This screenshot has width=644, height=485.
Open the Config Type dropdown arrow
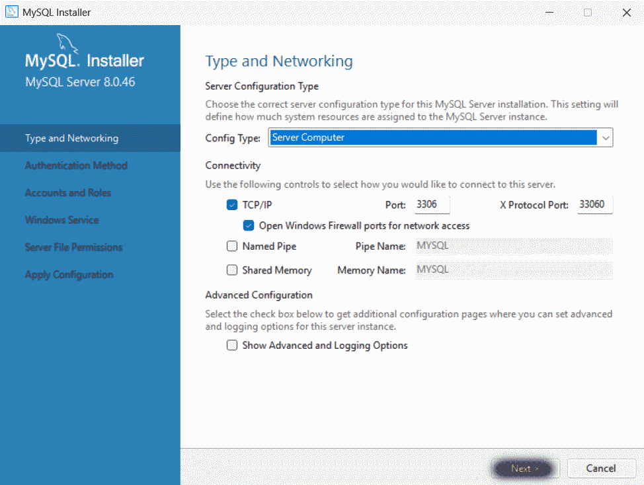pos(606,138)
